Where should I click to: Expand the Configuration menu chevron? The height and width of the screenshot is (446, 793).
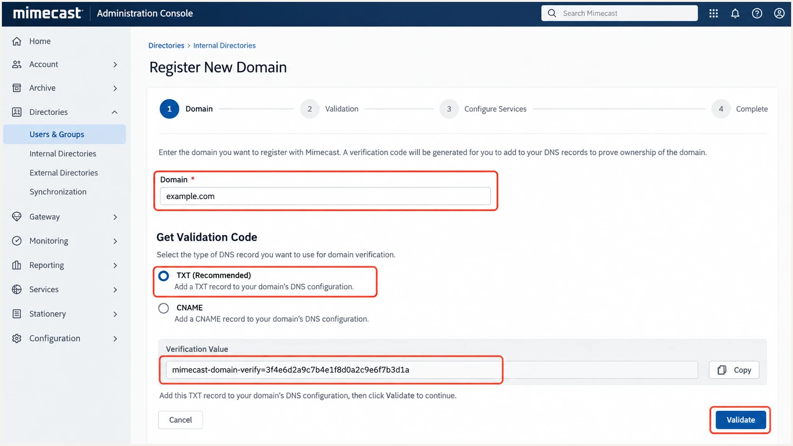(x=115, y=338)
